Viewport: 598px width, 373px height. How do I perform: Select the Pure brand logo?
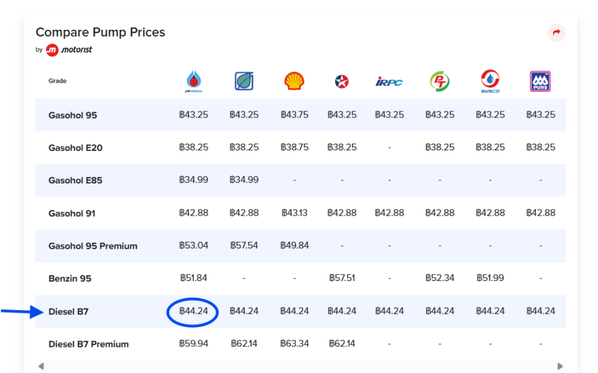coord(540,81)
